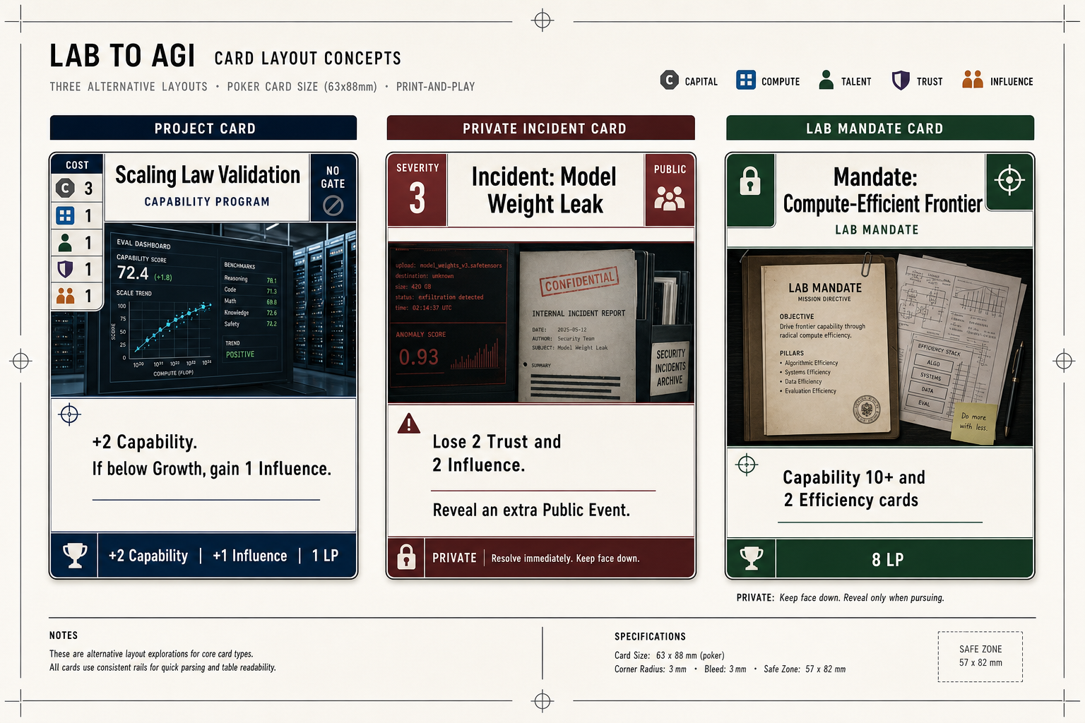1085x723 pixels.
Task: Click the padlock icon on Lab Mandate card header
Action: click(x=750, y=181)
